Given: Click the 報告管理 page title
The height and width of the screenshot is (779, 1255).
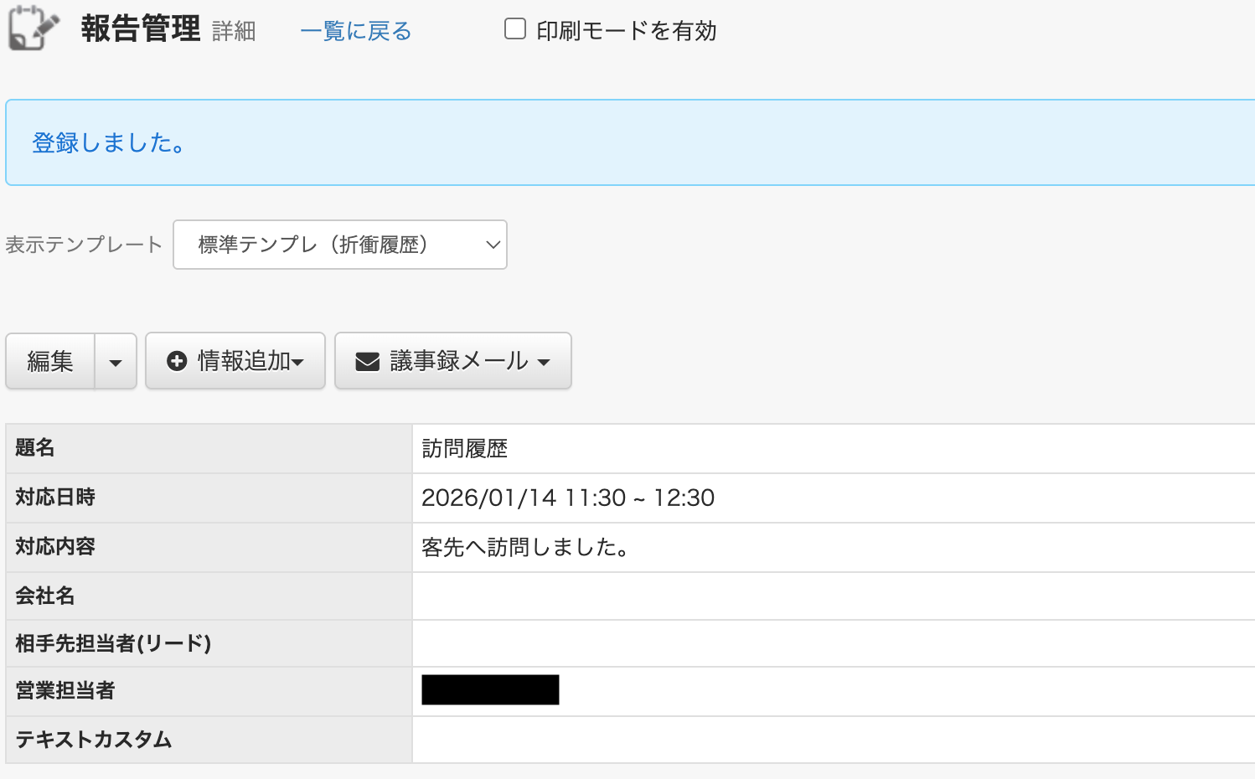Looking at the screenshot, I should click(x=141, y=28).
